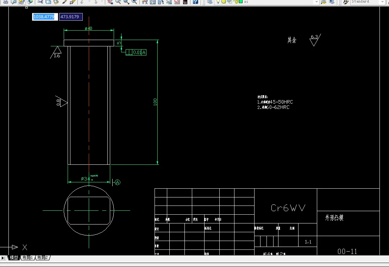Select the 1:1 scale text
Screen dimensions: 389x267
[x=308, y=242]
